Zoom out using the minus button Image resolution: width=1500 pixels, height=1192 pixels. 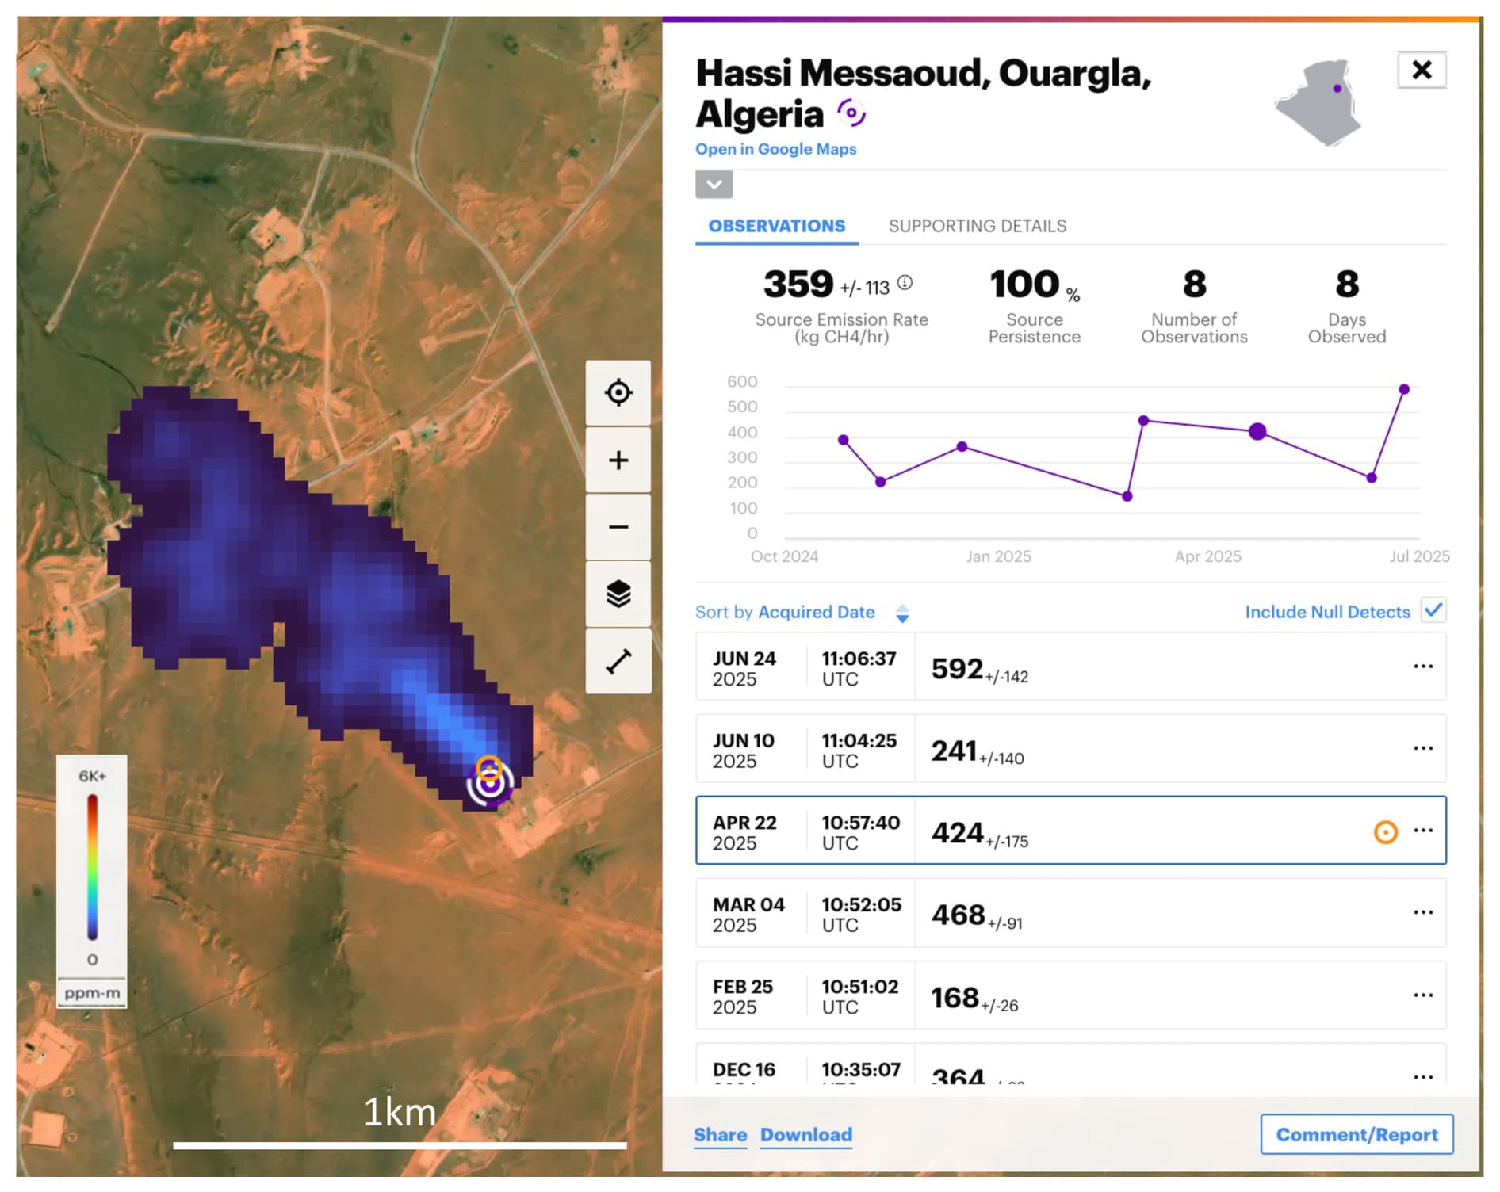pos(618,526)
